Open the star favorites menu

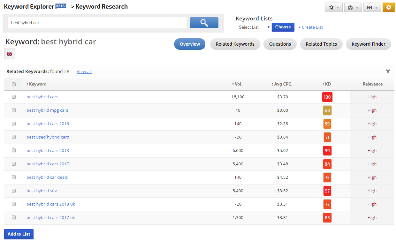pyautogui.click(x=334, y=7)
